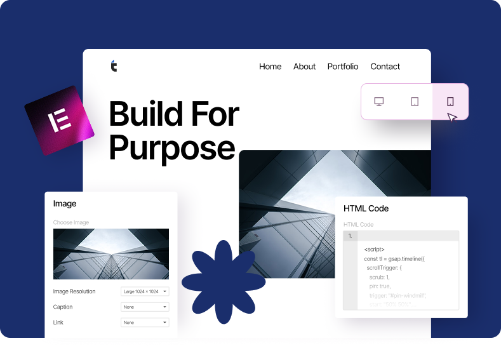Go to the About page link
The width and height of the screenshot is (501, 348).
(304, 67)
